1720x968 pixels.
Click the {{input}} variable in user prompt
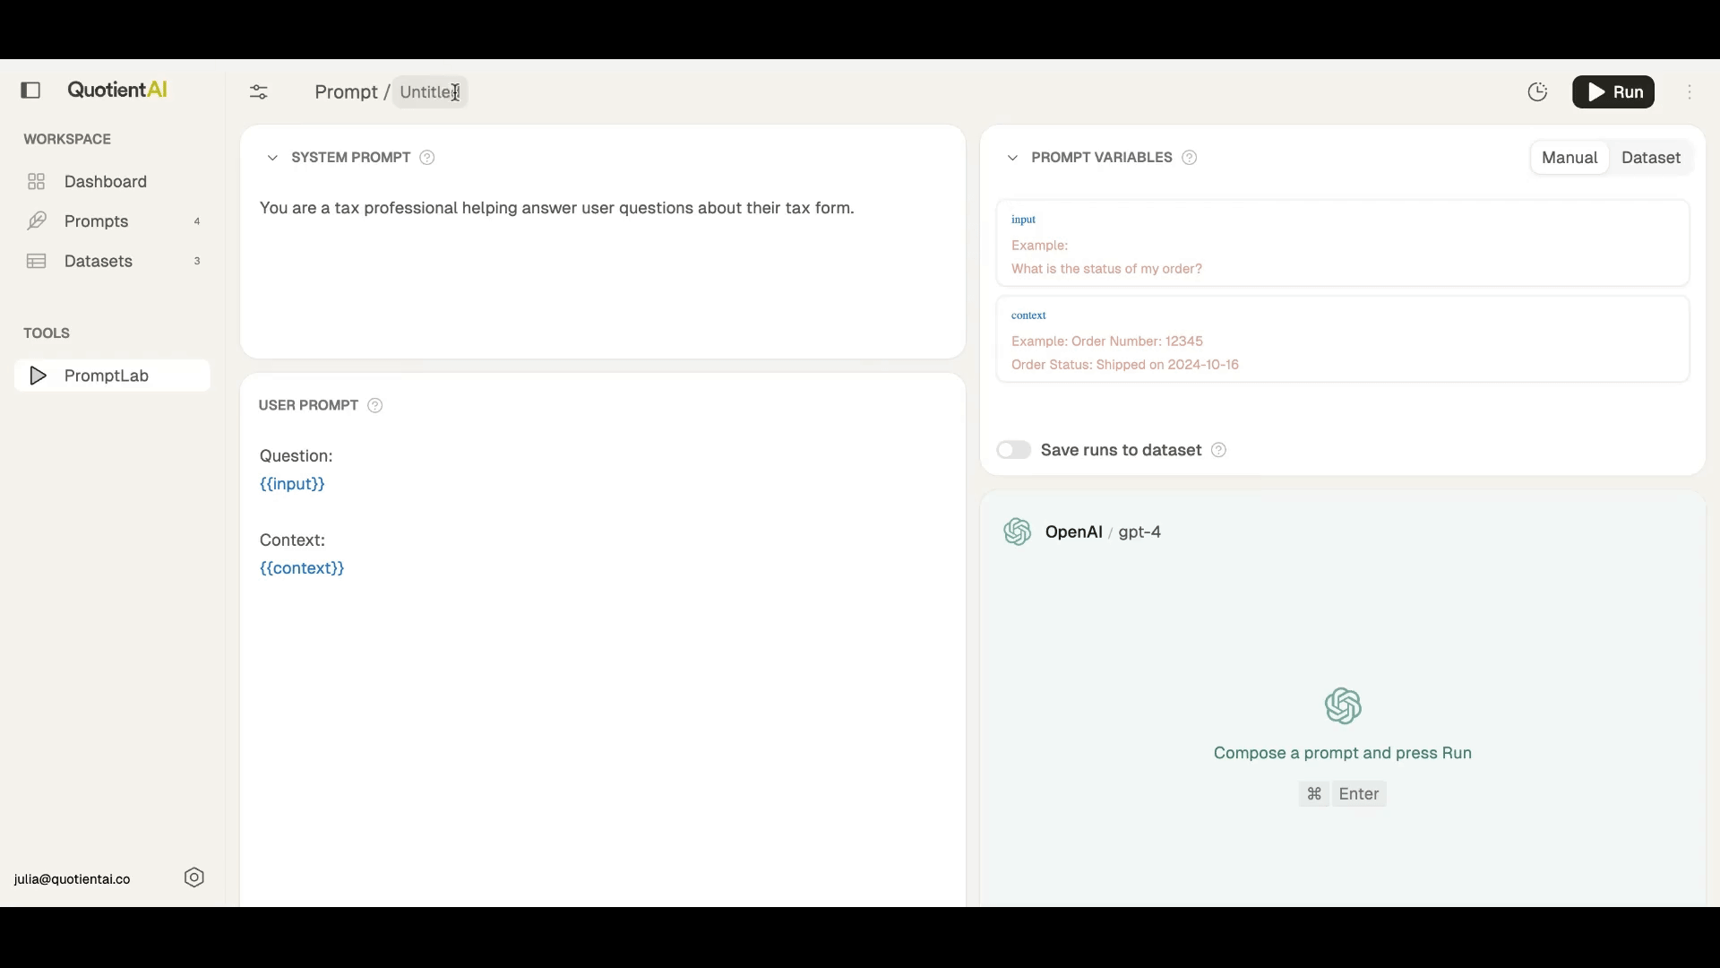pos(293,485)
